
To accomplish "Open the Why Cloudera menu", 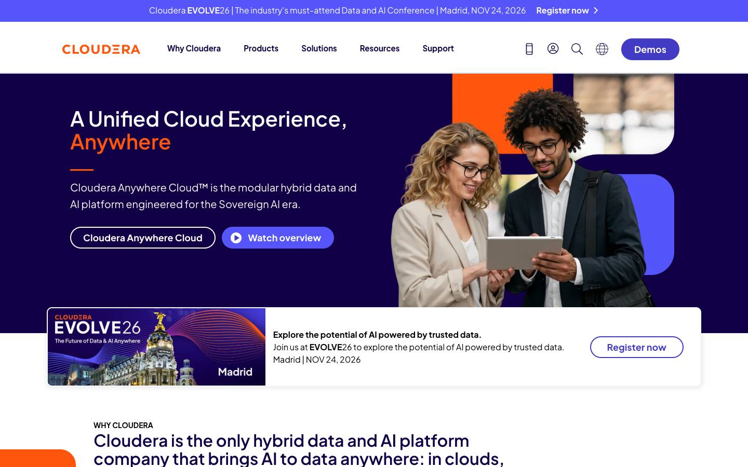I will coord(194,48).
